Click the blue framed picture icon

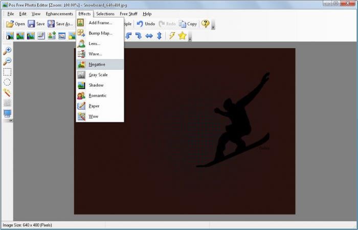coord(62,36)
